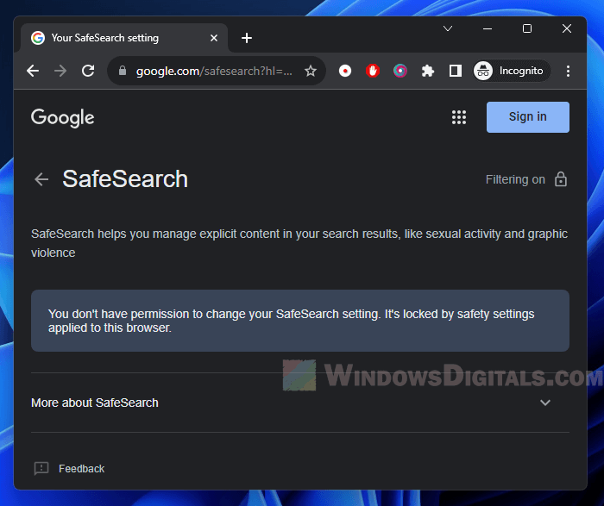Reload the SafeSearch page
The width and height of the screenshot is (604, 506).
pyautogui.click(x=88, y=71)
